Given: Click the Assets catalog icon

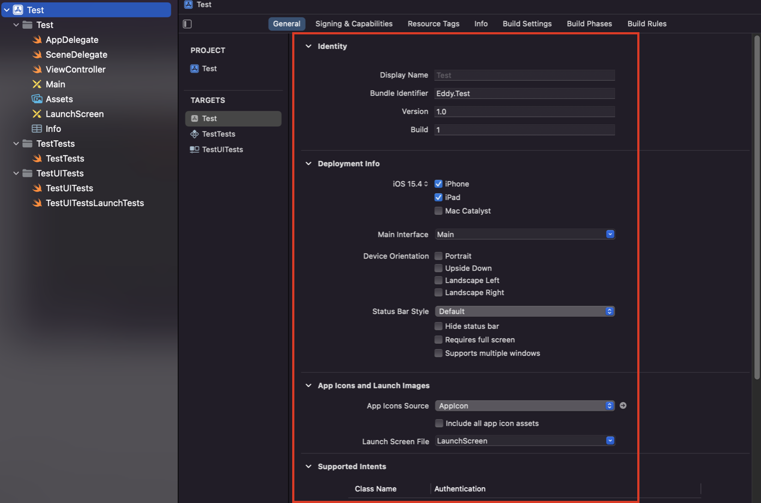Looking at the screenshot, I should 37,99.
